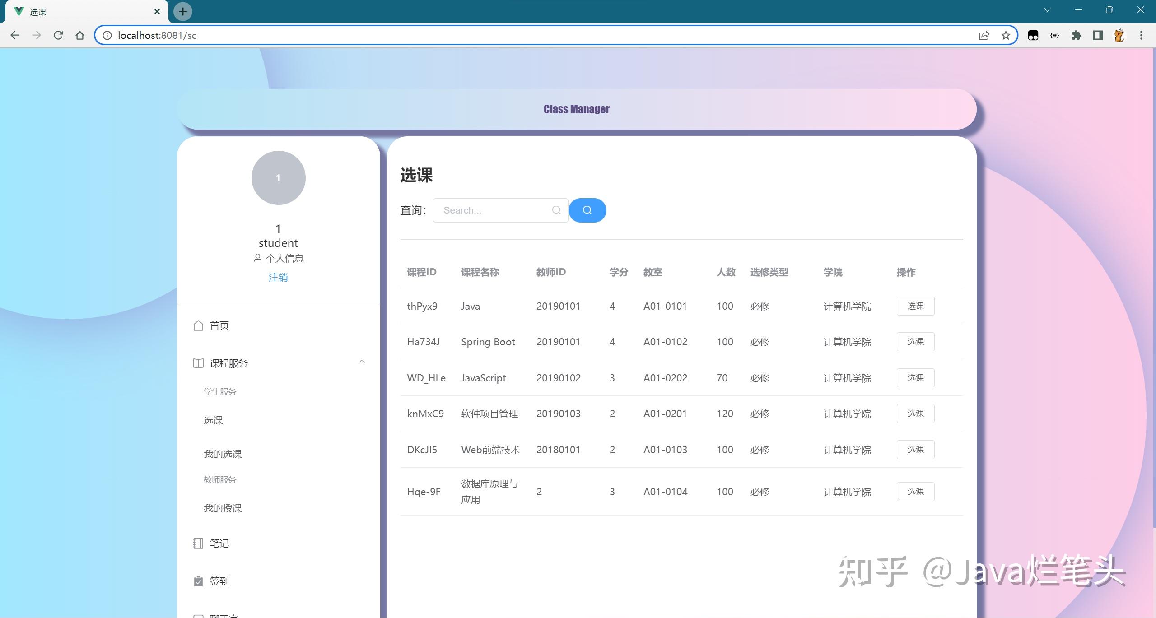1156x618 pixels.
Task: Click the home icon beside 首页
Action: point(198,325)
